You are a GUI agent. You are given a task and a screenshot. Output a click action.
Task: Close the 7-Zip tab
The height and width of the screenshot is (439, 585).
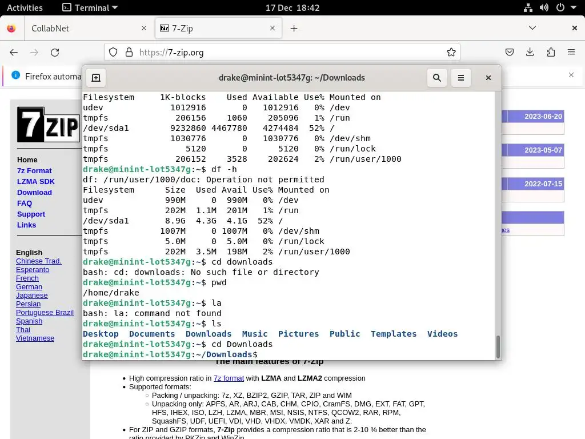tap(273, 28)
